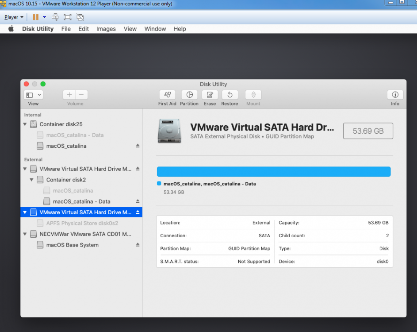Screen dimensions: 417x332
Task: Open the Window menu
Action: (155, 29)
